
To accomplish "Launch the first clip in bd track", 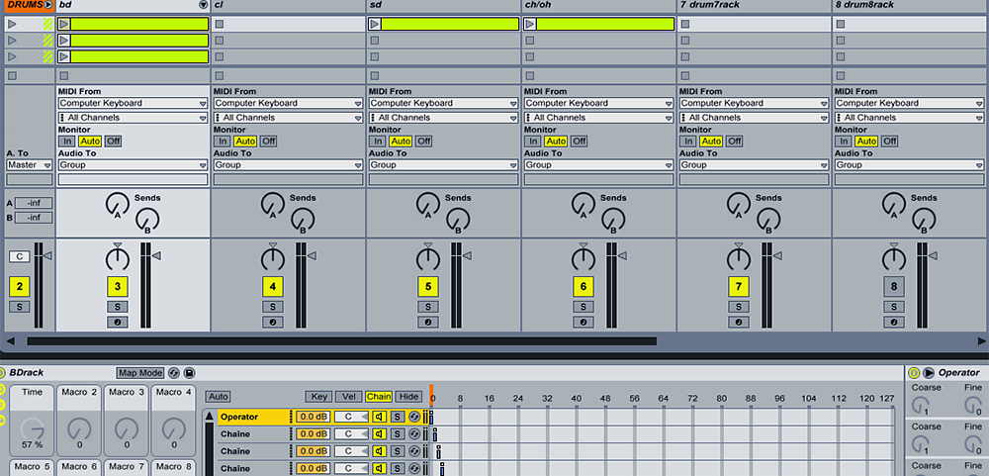I will click(x=64, y=24).
